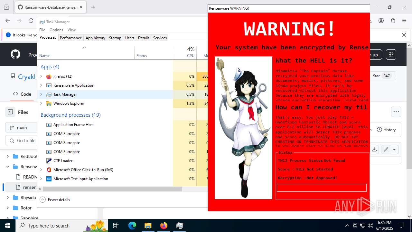Open the Rotor folder in file tree

[x=26, y=208]
